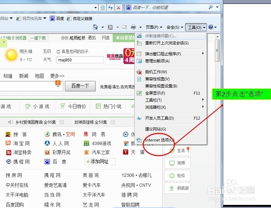Image resolution: width=271 pixels, height=208 pixels.
Task: Open the 小游戏 category tab
Action: click(37, 106)
